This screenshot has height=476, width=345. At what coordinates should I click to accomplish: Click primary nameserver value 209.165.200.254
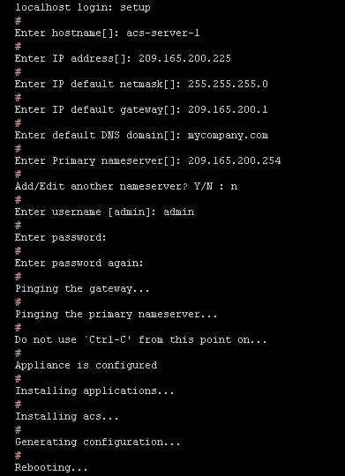[x=235, y=160]
